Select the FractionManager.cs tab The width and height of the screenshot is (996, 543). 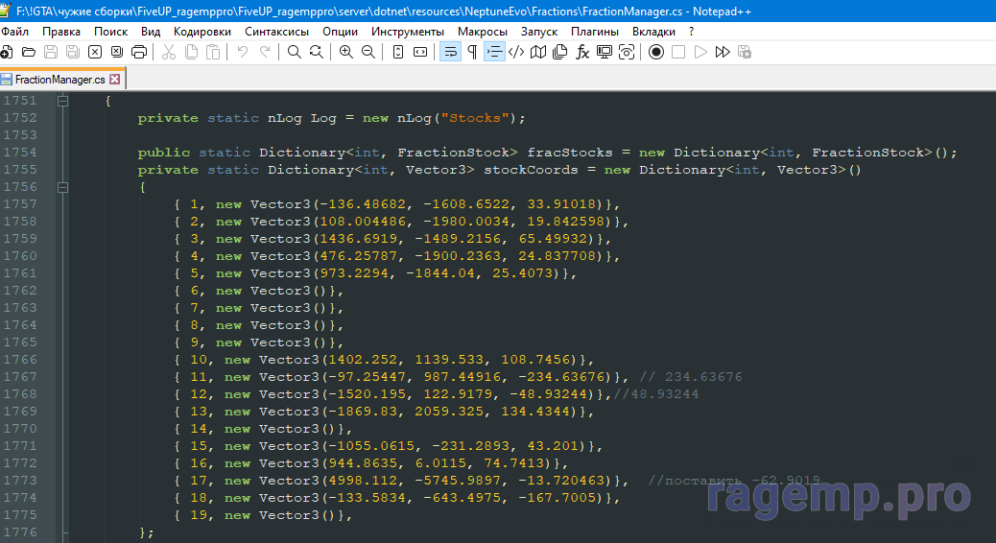tap(59, 80)
